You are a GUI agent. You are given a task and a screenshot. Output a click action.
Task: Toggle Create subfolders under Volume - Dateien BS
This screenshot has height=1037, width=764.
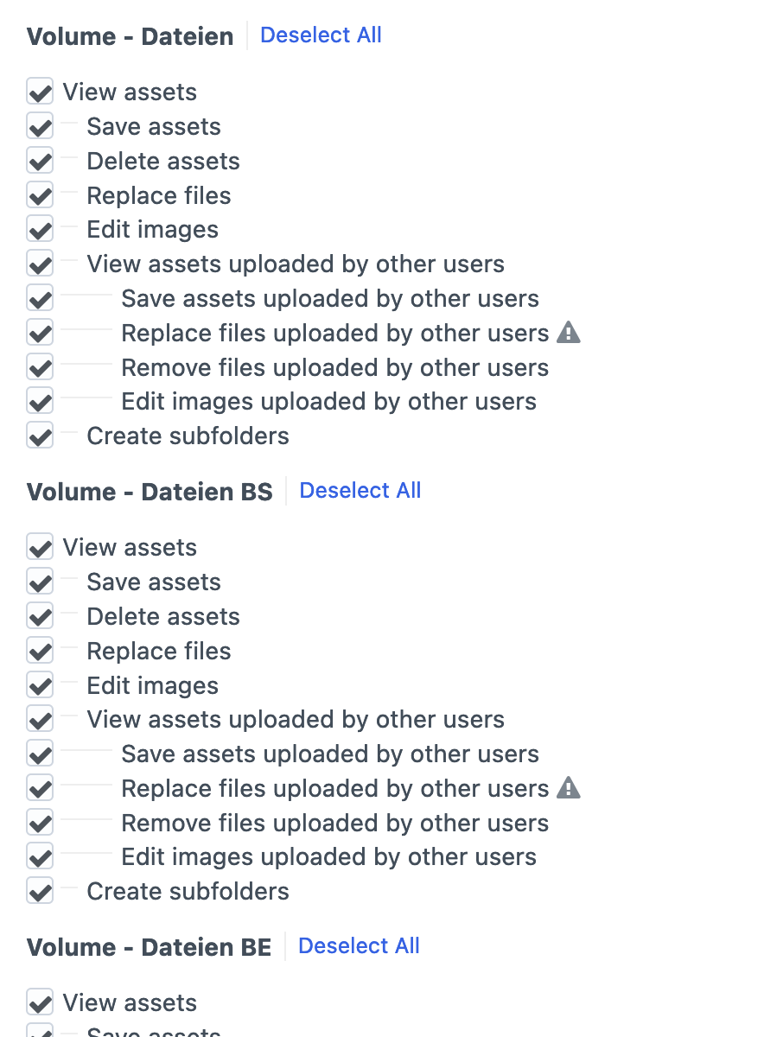pyautogui.click(x=39, y=890)
